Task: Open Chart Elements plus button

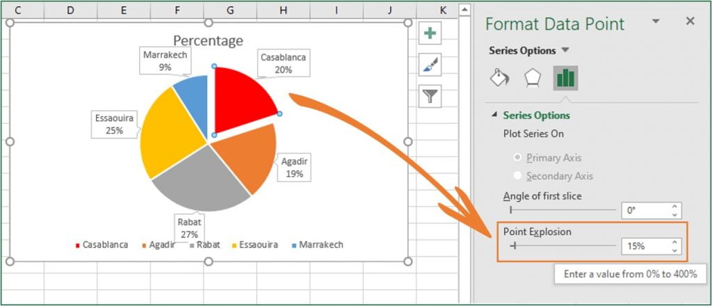Action: [430, 33]
